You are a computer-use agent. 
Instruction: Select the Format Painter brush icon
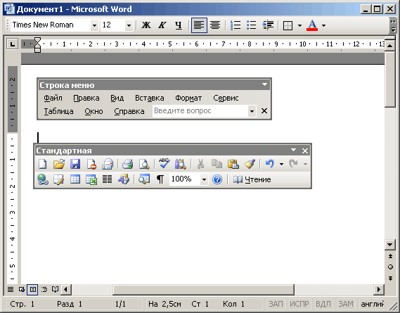250,164
